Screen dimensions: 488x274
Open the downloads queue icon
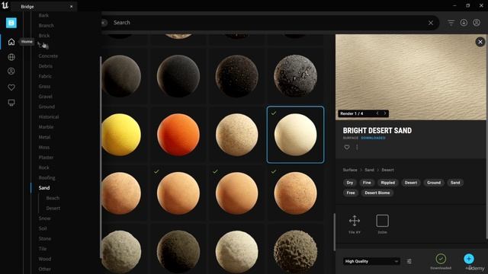464,22
